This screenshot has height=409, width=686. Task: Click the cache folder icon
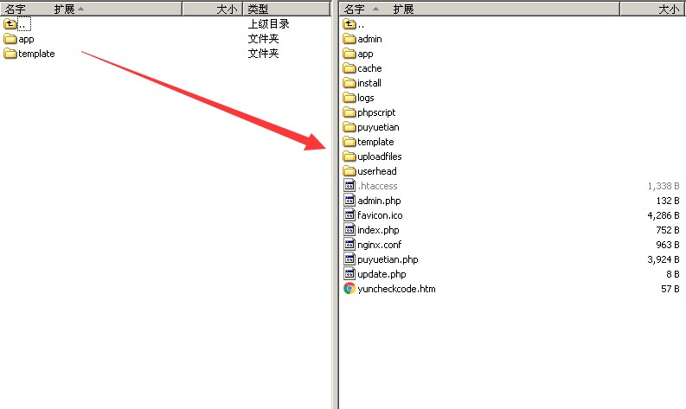tap(349, 68)
